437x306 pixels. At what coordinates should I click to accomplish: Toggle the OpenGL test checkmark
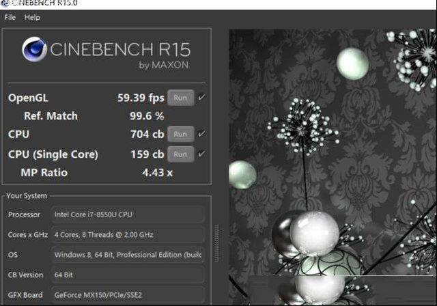[x=201, y=97]
